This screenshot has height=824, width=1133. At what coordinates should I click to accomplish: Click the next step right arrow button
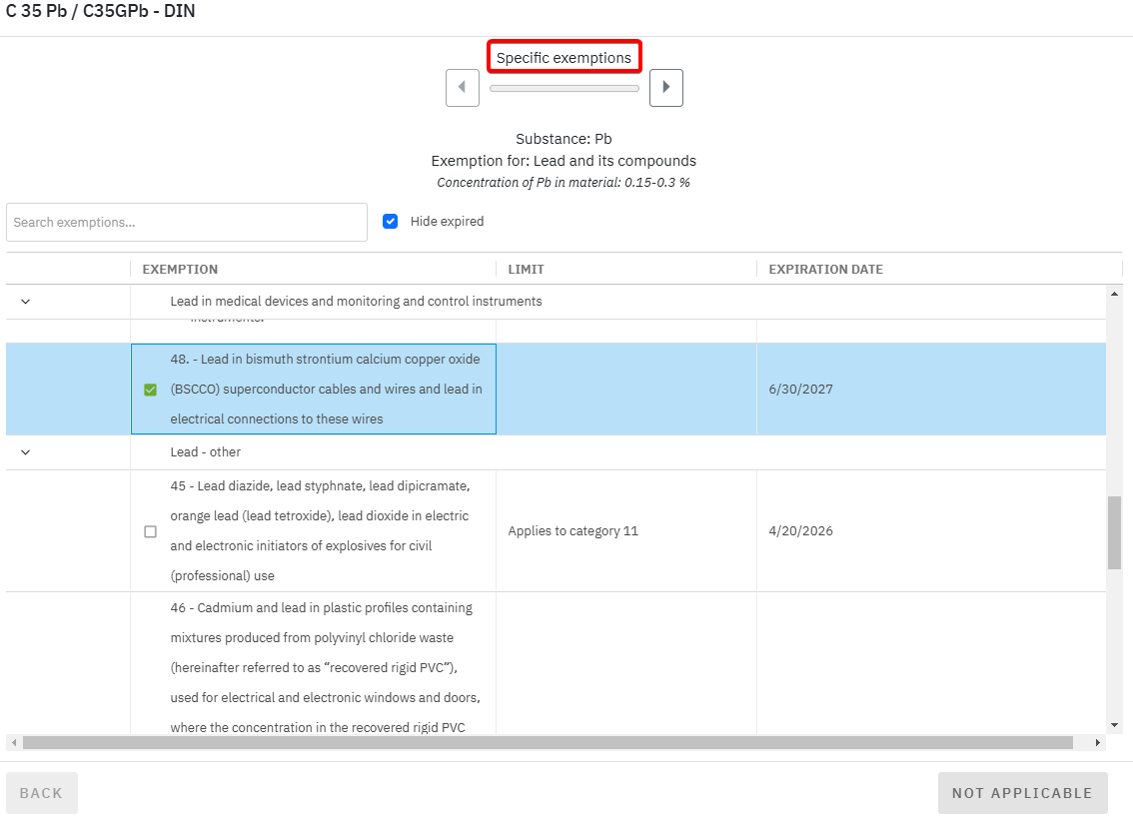666,87
